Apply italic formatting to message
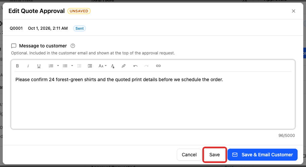306x167 pixels. tap(28, 66)
